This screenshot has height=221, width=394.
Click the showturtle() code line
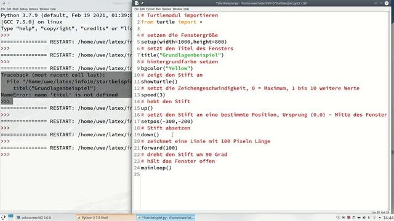tap(159, 82)
